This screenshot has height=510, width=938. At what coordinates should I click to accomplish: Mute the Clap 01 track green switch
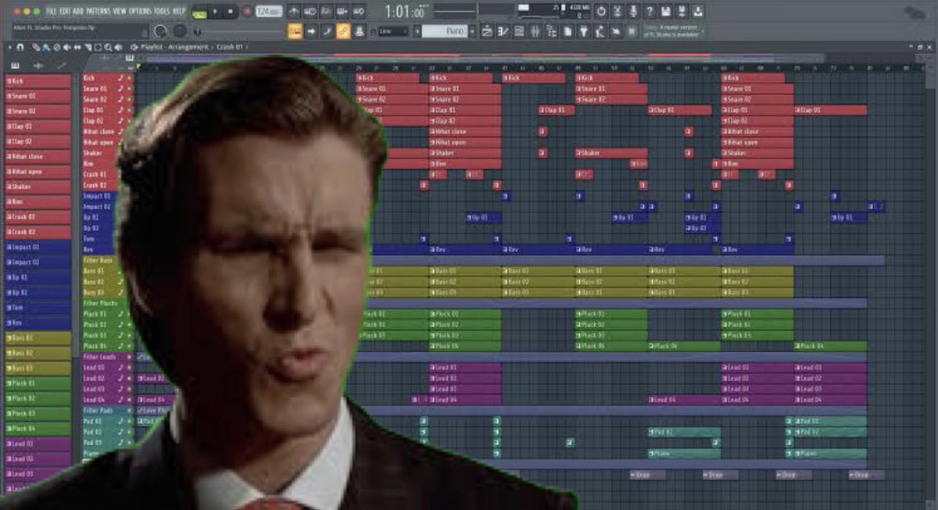click(x=130, y=110)
